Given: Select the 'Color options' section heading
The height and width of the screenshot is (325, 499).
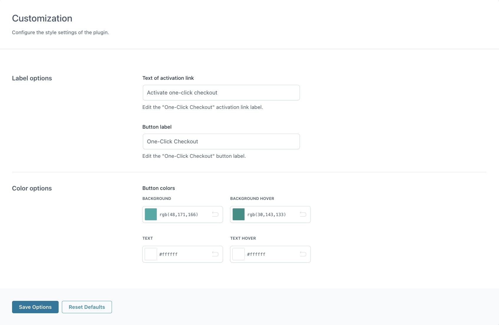Looking at the screenshot, I should coord(32,188).
